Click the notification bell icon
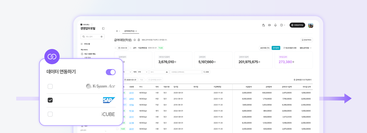367x133 pixels. 275,25
